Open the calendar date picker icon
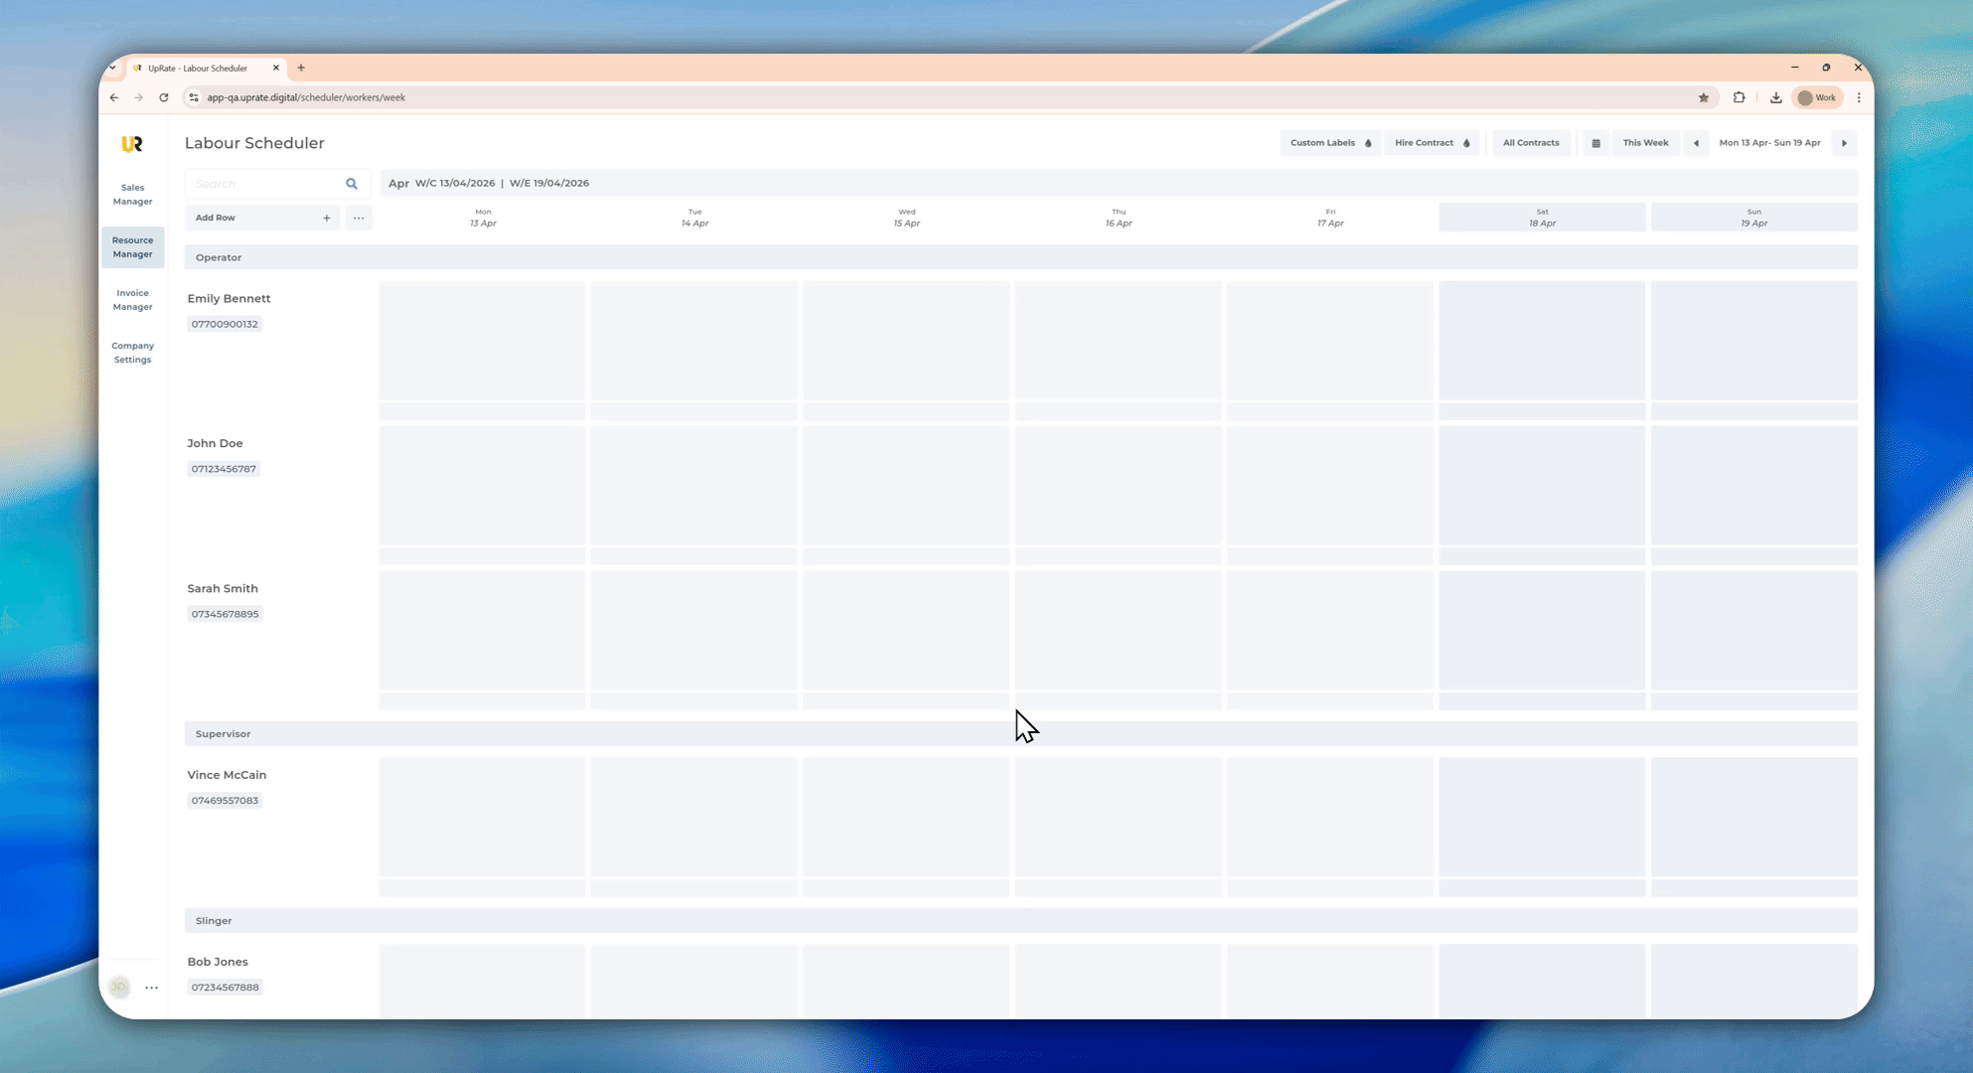Screen dimensions: 1973x1073 1596,143
